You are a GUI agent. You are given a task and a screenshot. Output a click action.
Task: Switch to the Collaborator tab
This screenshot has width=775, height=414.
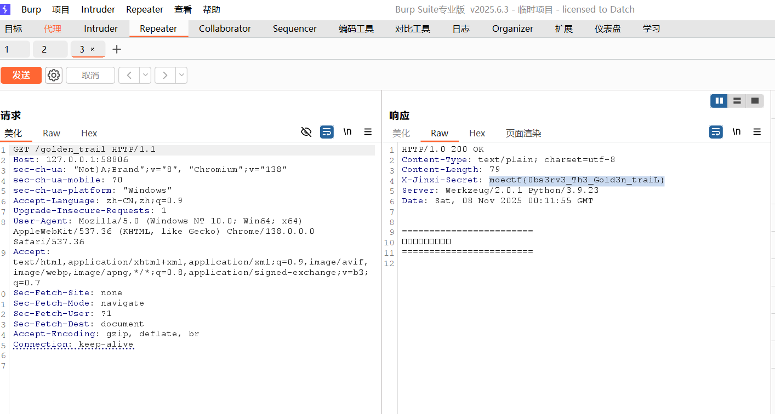tap(225, 28)
